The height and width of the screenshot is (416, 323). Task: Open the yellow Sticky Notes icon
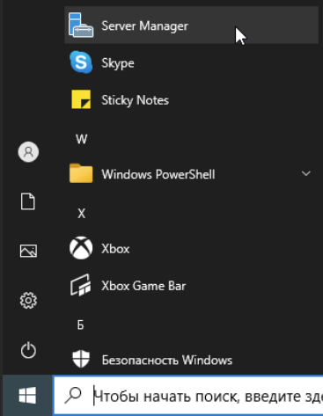pyautogui.click(x=81, y=99)
